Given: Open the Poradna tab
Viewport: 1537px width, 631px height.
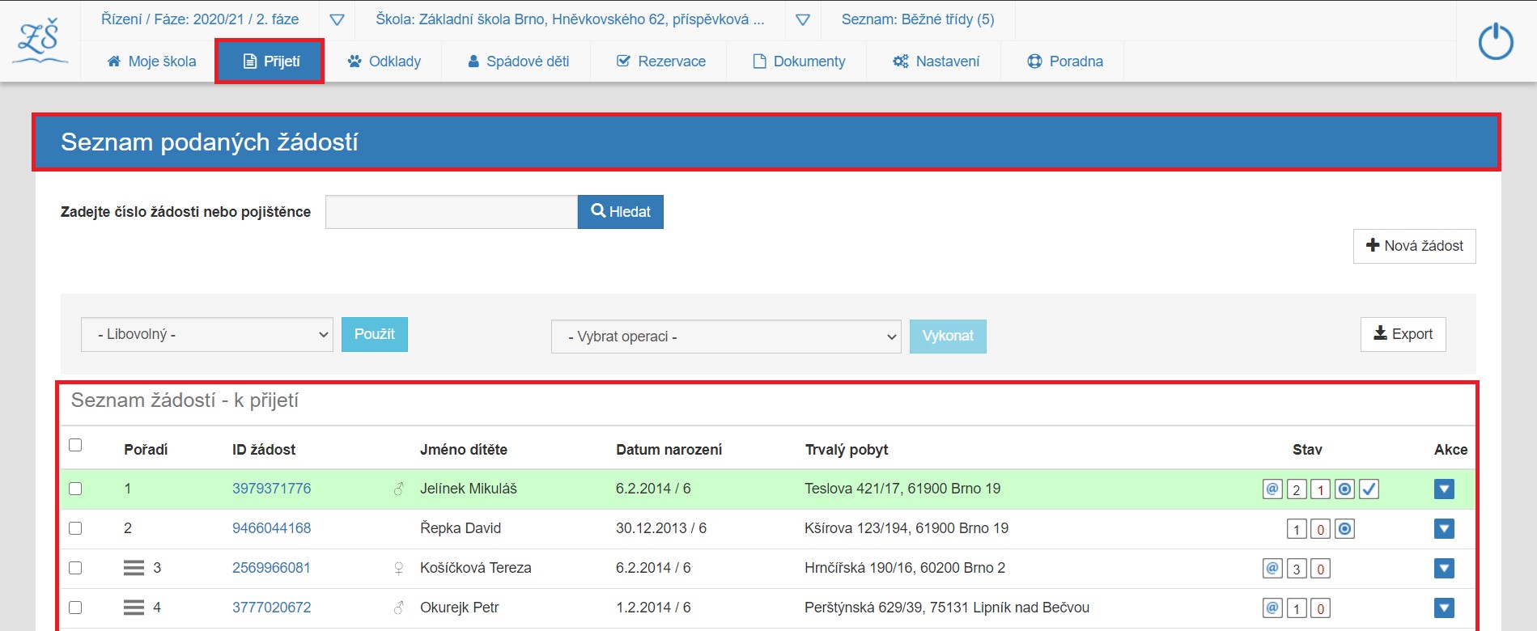Looking at the screenshot, I should click(1064, 61).
